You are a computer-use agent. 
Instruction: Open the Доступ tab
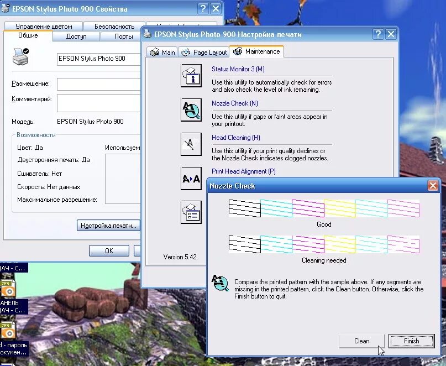[76, 36]
